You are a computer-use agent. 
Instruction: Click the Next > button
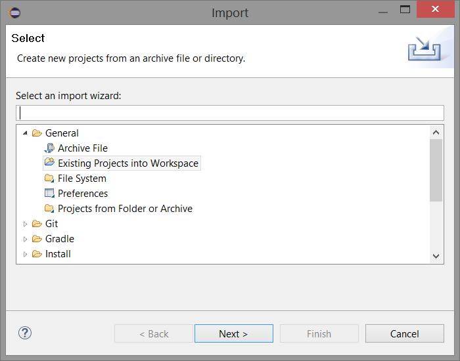[x=234, y=333]
